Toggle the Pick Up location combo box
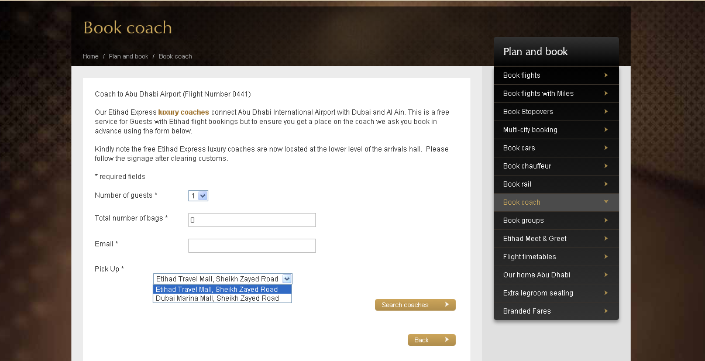 tap(222, 279)
